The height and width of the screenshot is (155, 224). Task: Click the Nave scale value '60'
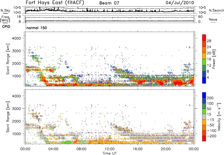200,17
